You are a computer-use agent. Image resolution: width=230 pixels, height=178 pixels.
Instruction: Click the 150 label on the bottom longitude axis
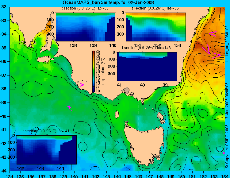coord(182,176)
